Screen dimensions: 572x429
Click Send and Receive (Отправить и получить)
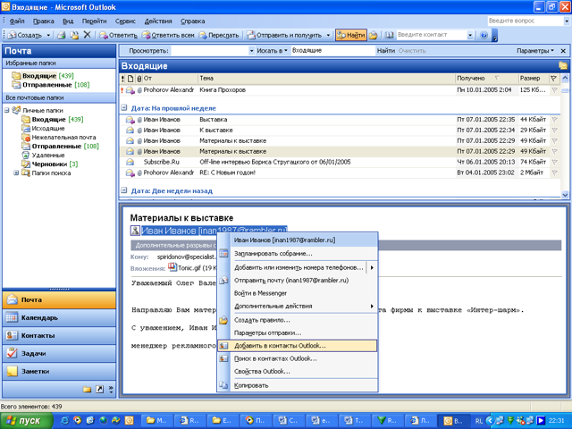[x=284, y=35]
